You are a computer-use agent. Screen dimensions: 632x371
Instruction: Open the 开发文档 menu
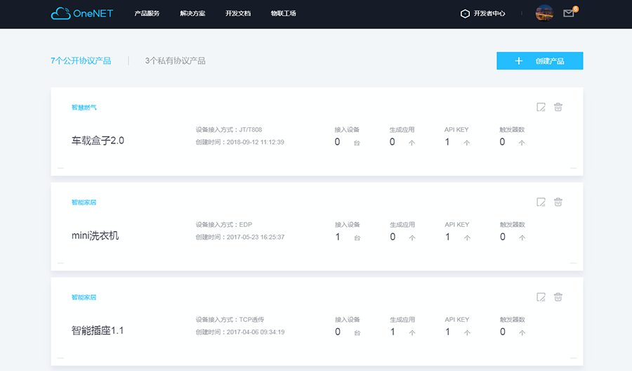pyautogui.click(x=238, y=13)
